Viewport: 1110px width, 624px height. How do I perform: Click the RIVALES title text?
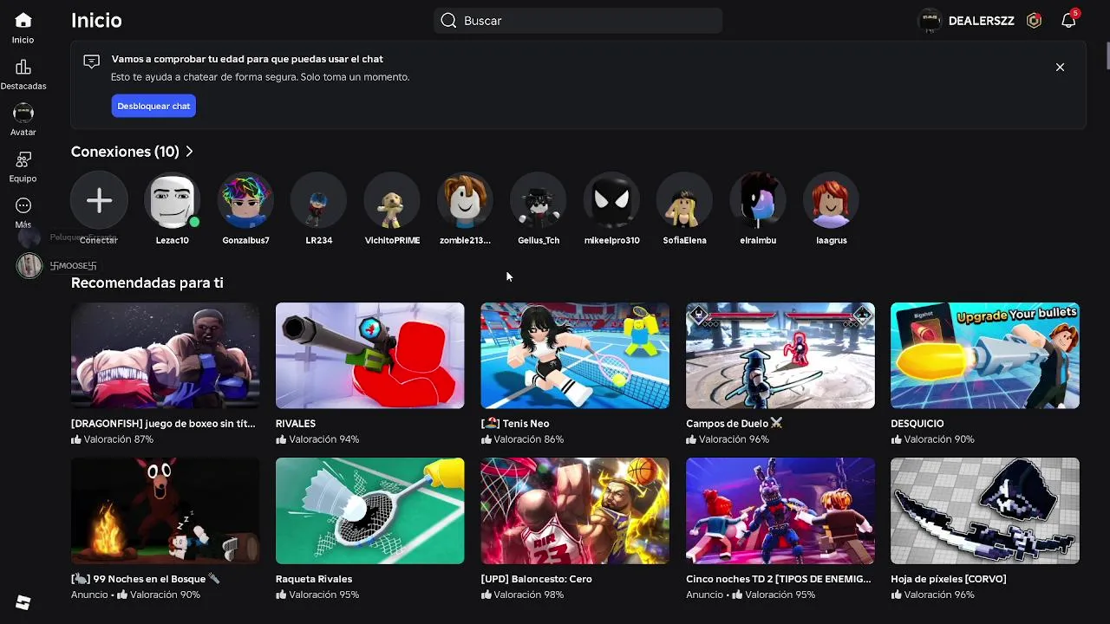click(296, 424)
